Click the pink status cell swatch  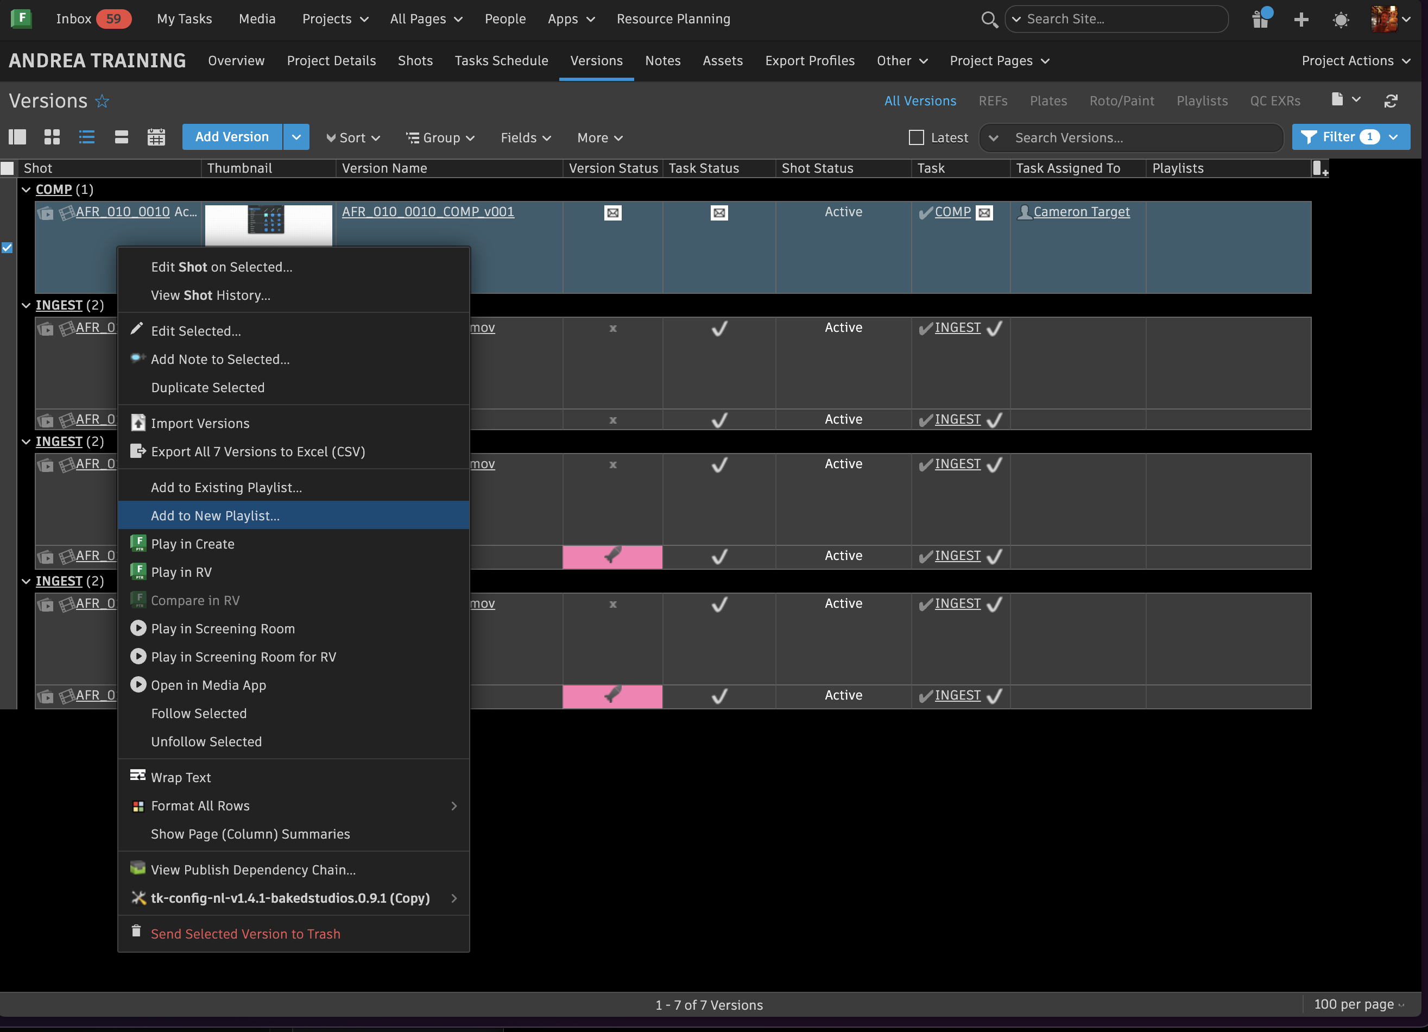611,557
